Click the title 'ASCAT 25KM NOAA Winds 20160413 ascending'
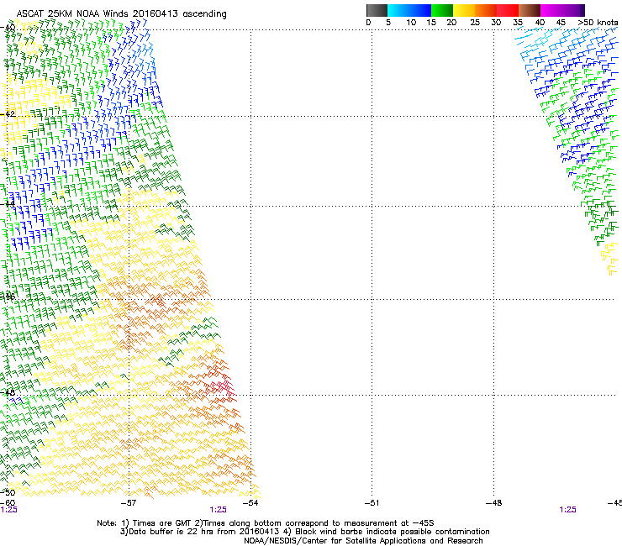This screenshot has height=546, width=622. (x=121, y=14)
